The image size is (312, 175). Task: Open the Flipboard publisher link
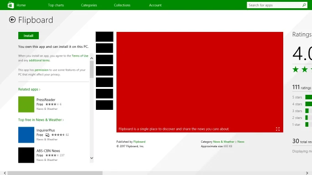[x=139, y=142]
